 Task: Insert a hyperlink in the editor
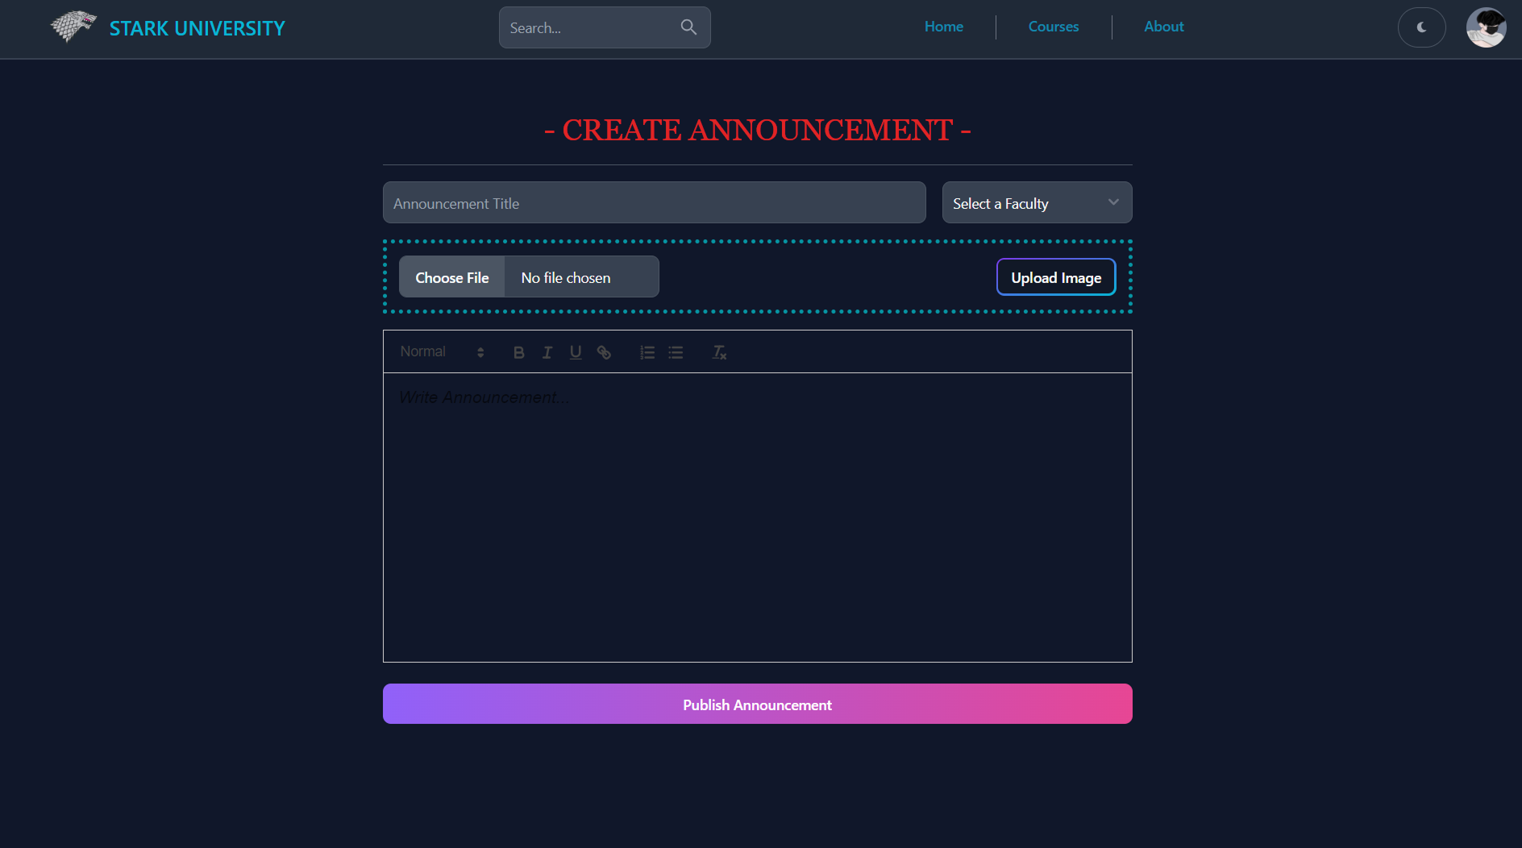point(603,352)
